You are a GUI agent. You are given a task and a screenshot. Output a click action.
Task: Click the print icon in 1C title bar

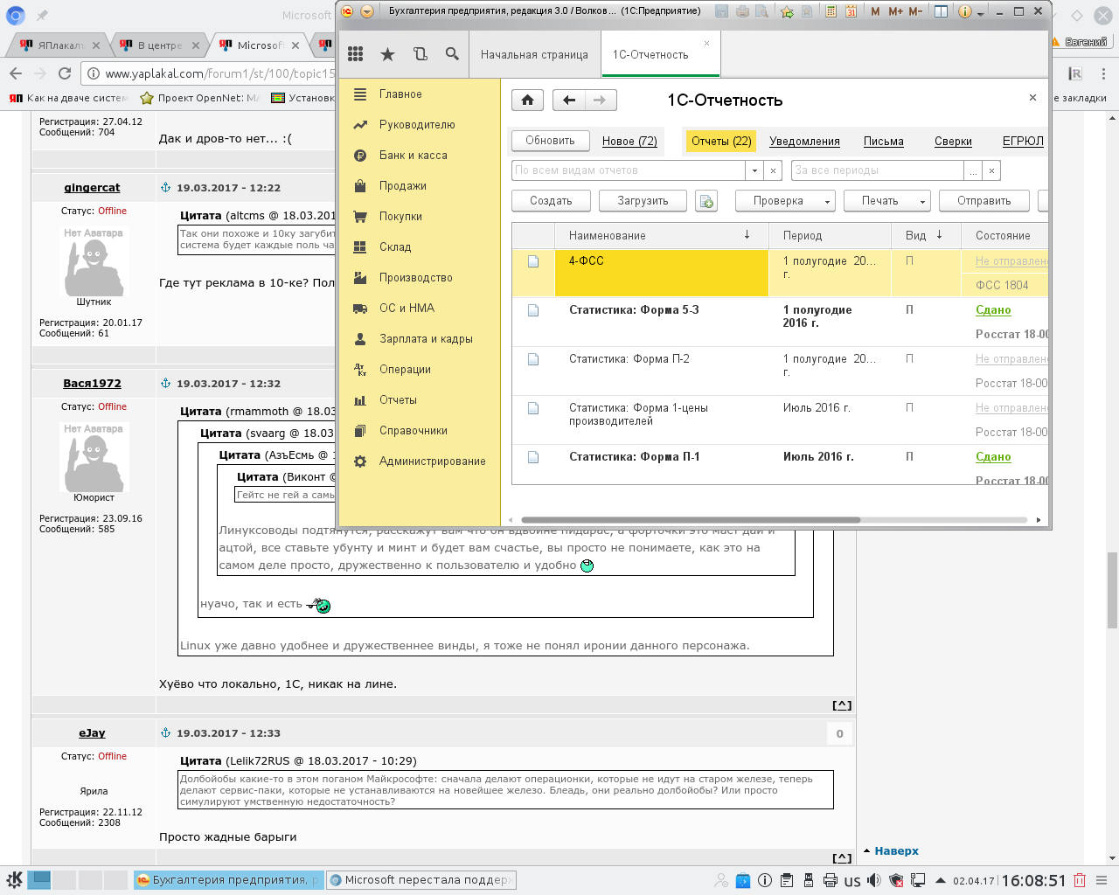click(x=742, y=11)
